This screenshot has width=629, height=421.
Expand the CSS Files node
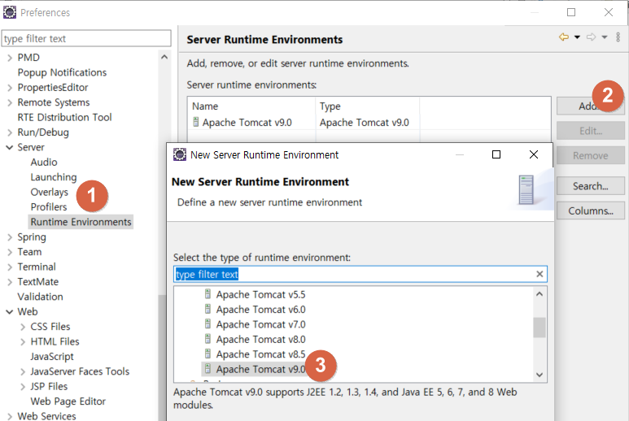point(23,327)
